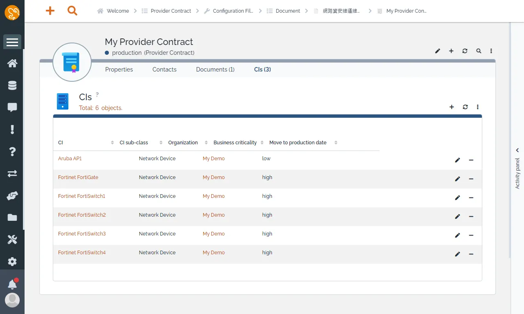The image size is (524, 314).
Task: Edit the Fortinet FortiSwitch1 row link
Action: tap(457, 198)
